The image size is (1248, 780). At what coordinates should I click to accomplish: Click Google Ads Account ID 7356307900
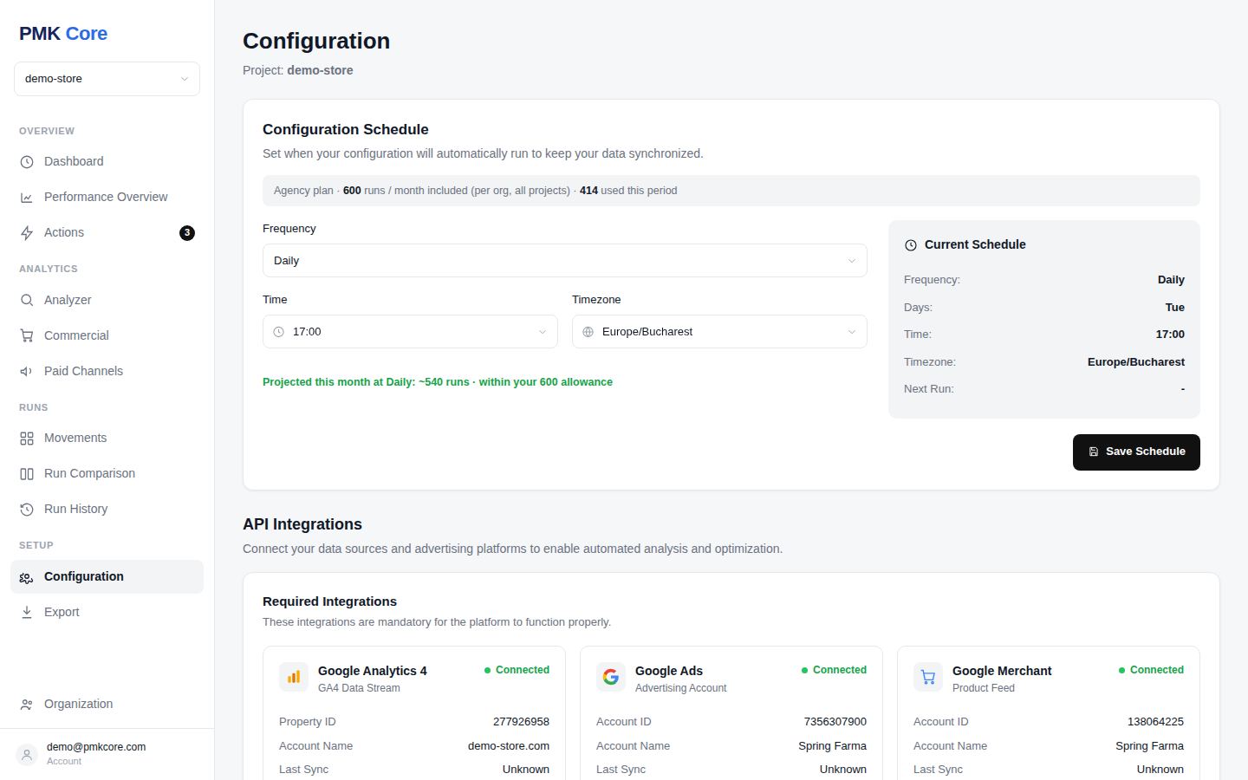coord(835,722)
